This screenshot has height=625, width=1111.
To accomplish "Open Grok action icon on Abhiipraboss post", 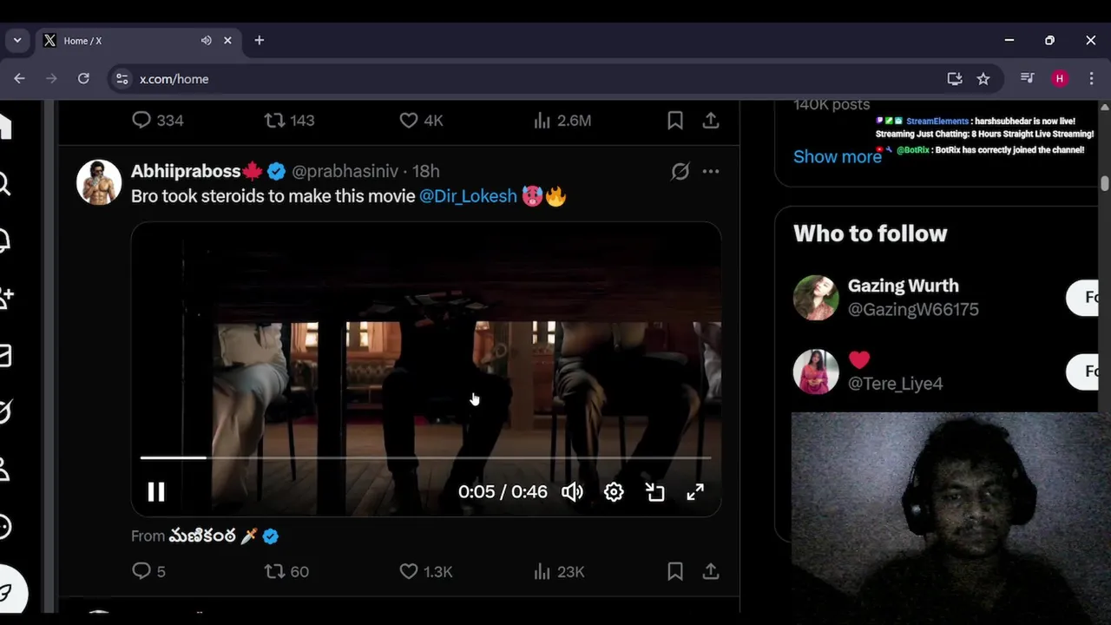I will 680,171.
